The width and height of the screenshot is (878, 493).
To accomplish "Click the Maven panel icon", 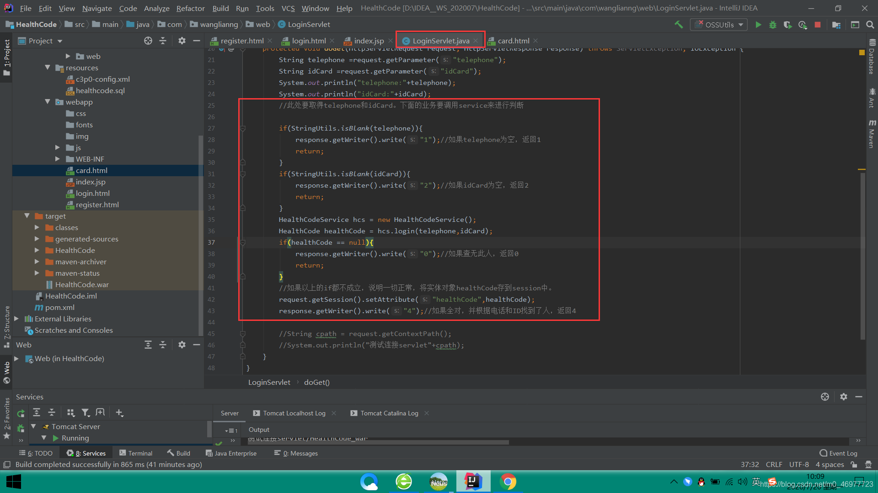I will click(871, 132).
